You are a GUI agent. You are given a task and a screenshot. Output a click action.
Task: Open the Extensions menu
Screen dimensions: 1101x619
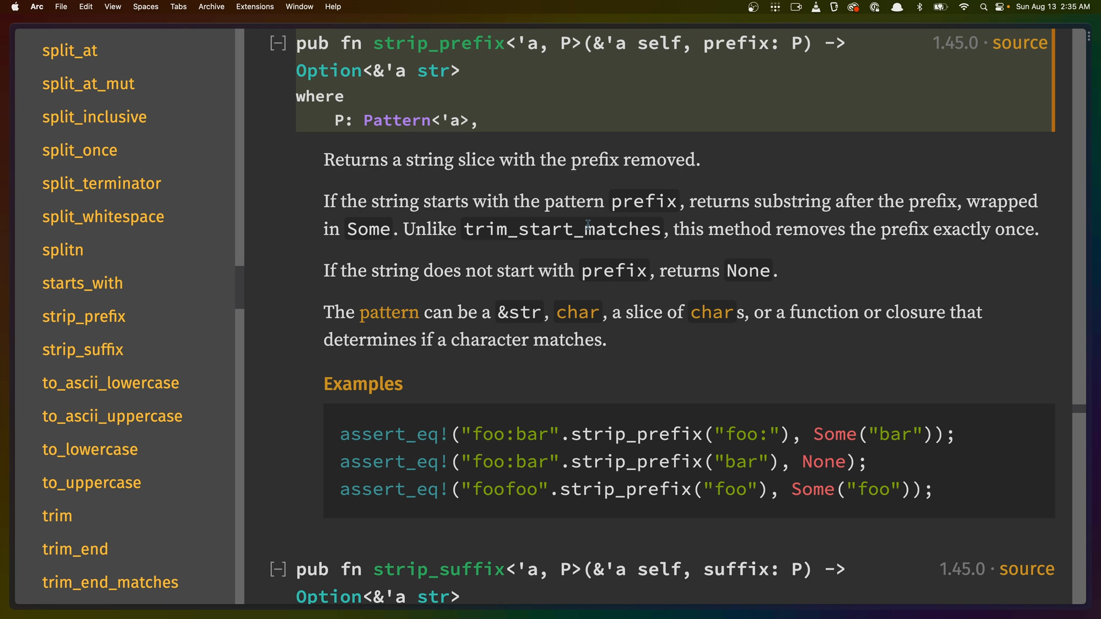pos(255,7)
